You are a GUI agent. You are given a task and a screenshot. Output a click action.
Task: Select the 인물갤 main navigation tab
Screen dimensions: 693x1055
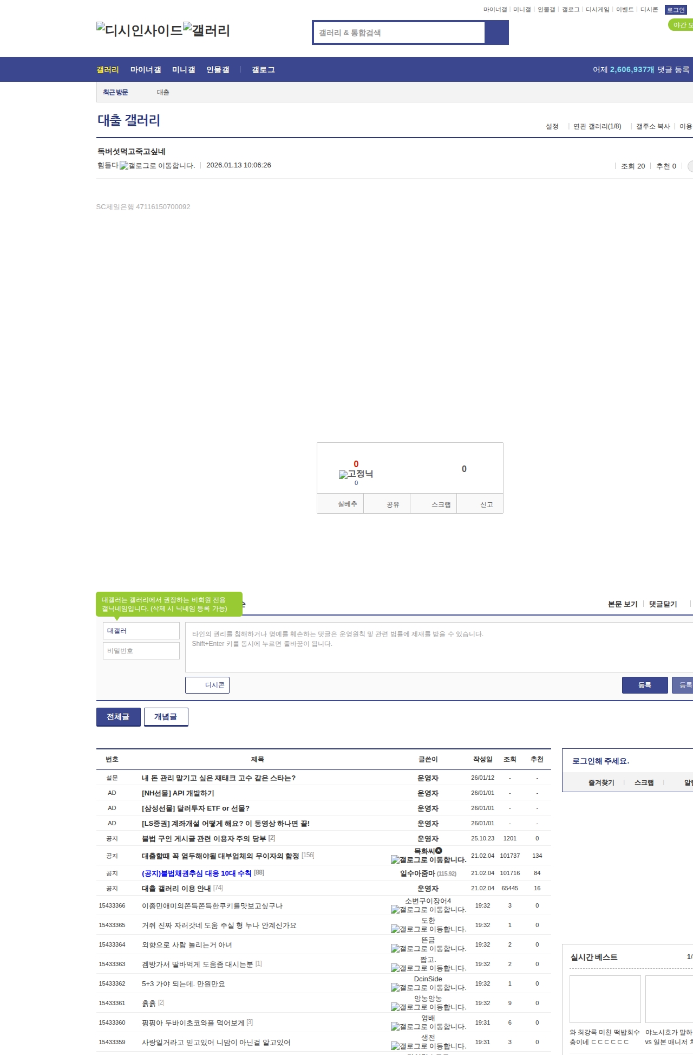[x=218, y=70]
